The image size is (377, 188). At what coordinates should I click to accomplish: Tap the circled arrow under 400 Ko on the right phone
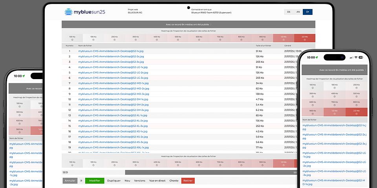pyautogui.click(x=335, y=96)
